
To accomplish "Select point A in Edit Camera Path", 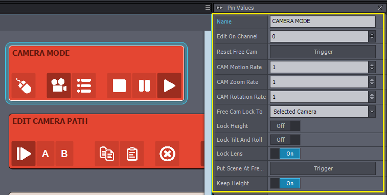I will pyautogui.click(x=45, y=154).
